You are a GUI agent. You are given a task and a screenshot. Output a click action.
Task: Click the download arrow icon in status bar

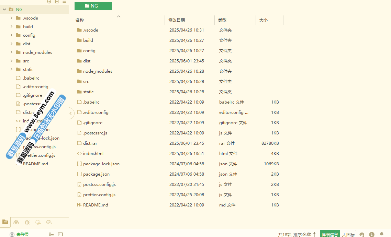(x=371, y=235)
